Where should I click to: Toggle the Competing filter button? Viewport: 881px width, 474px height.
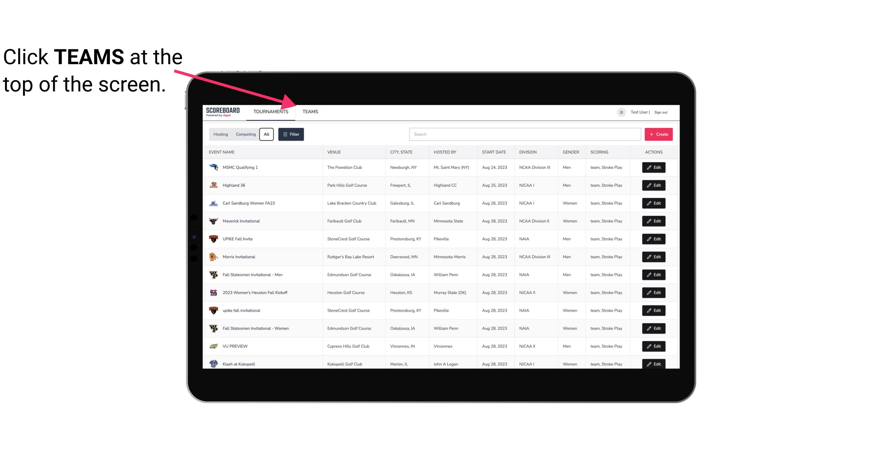pyautogui.click(x=245, y=134)
